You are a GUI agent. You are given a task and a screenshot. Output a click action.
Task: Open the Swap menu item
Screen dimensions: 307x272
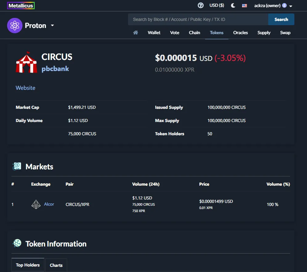(x=285, y=33)
